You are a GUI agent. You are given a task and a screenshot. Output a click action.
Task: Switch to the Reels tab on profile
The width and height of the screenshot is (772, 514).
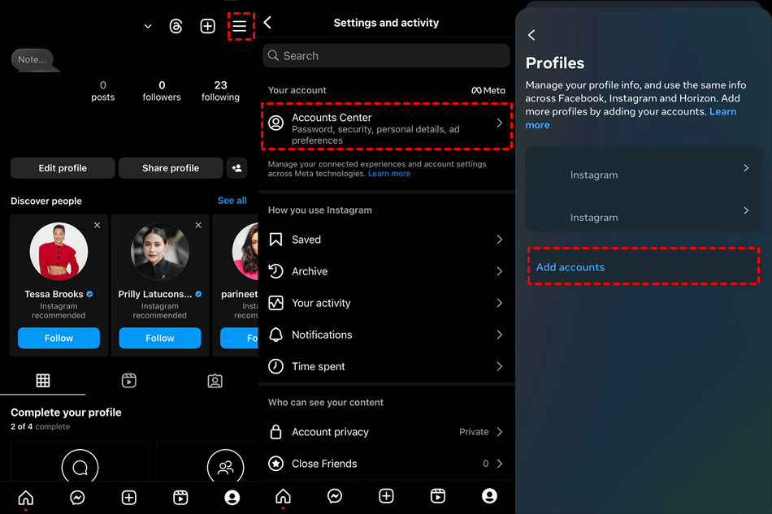pos(129,380)
